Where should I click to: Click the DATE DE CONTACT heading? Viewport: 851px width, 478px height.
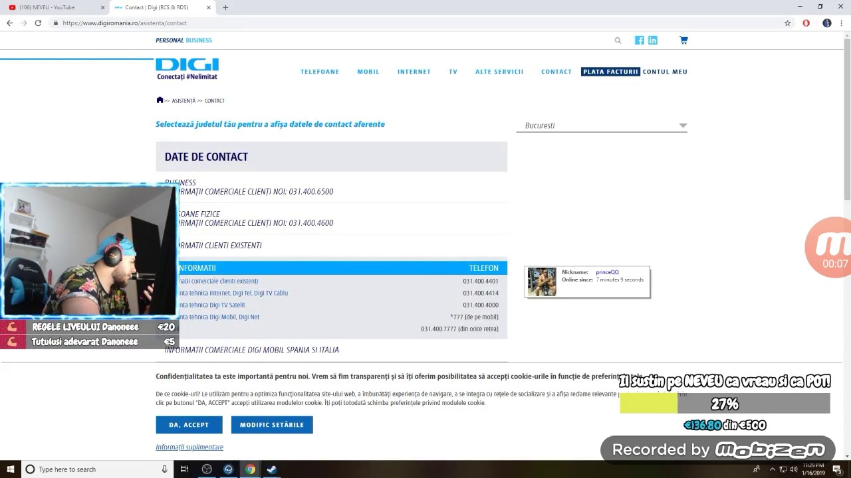click(x=206, y=157)
